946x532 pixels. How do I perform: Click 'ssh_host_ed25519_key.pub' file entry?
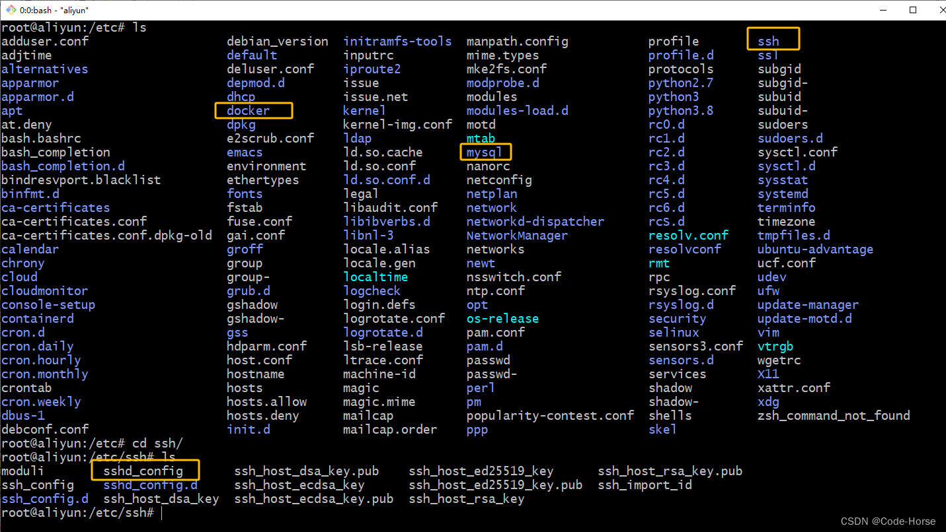[496, 484]
